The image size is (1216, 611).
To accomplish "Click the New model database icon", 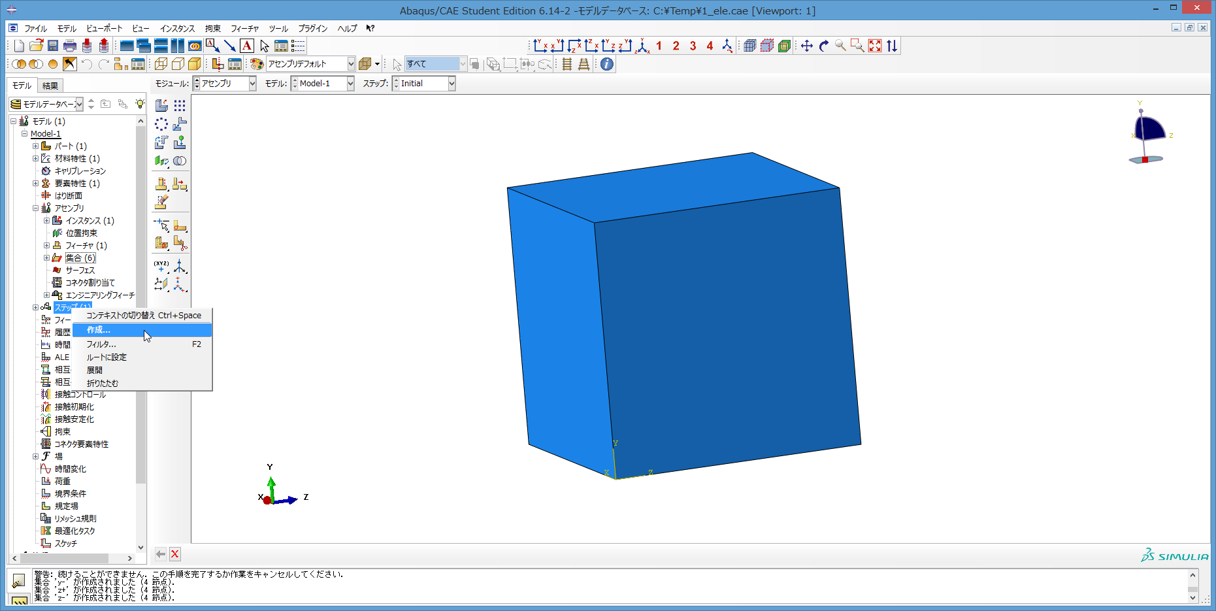I will tap(19, 46).
